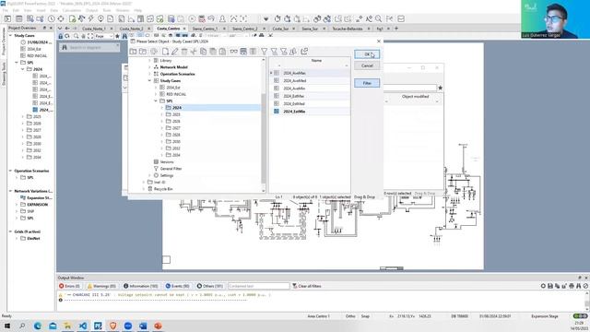
Task: Click the first icon in main toolbar
Action: pos(7,18)
